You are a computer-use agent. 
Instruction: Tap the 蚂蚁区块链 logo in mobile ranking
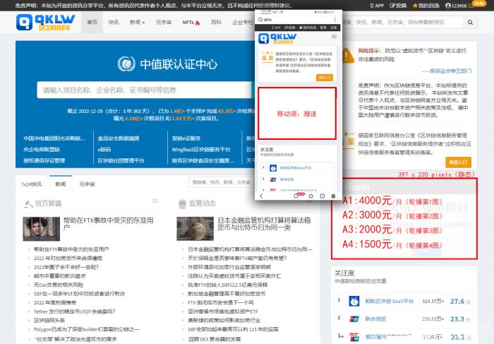pyautogui.click(x=273, y=168)
